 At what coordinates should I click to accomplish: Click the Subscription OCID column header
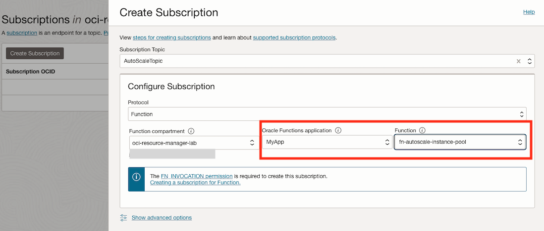[31, 72]
